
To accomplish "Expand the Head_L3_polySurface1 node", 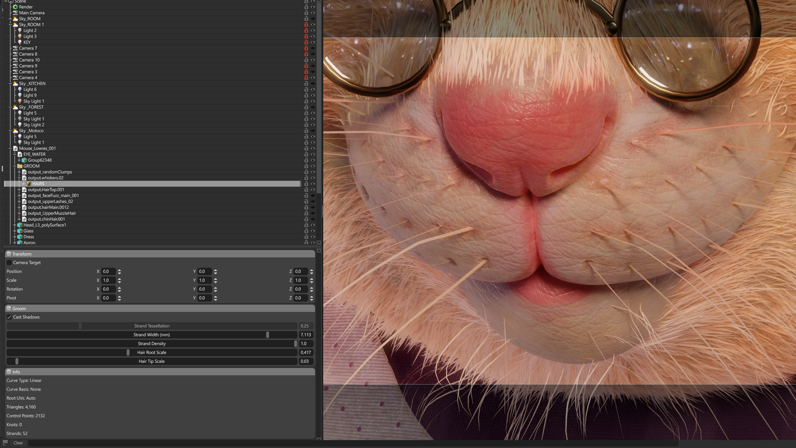I will click(x=15, y=225).
